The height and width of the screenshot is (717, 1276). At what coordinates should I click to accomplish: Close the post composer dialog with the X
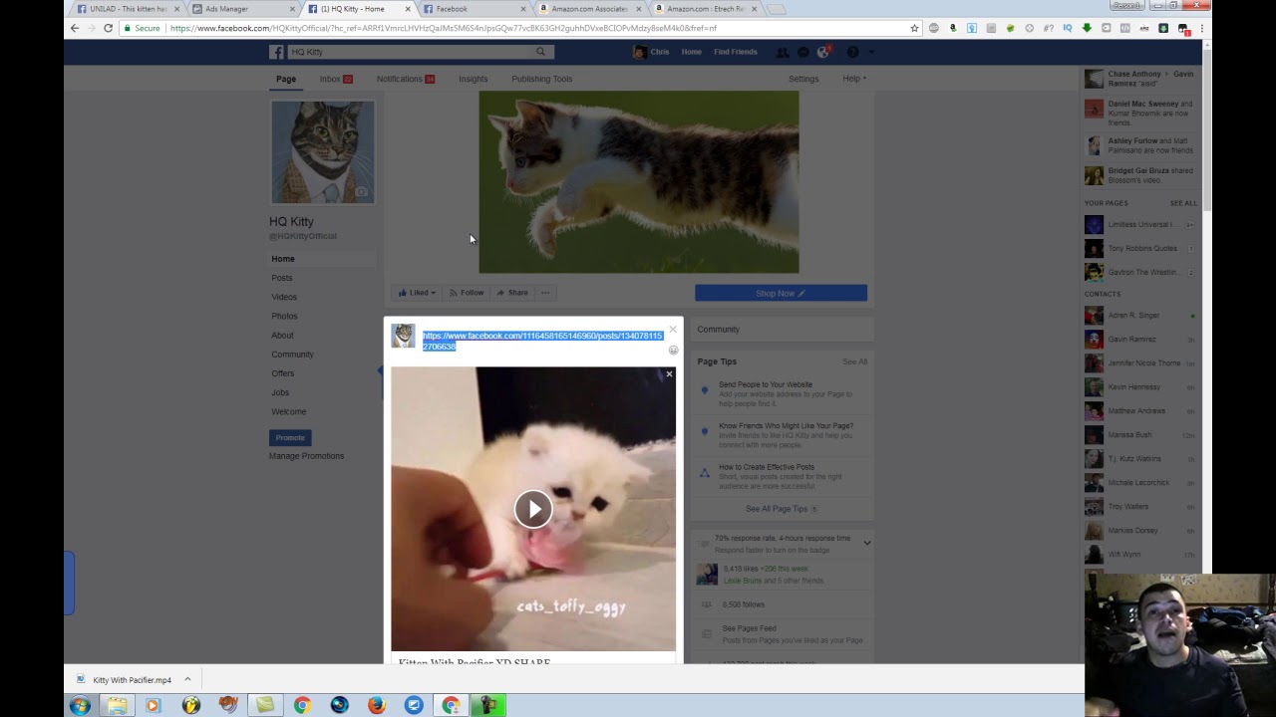(x=673, y=329)
